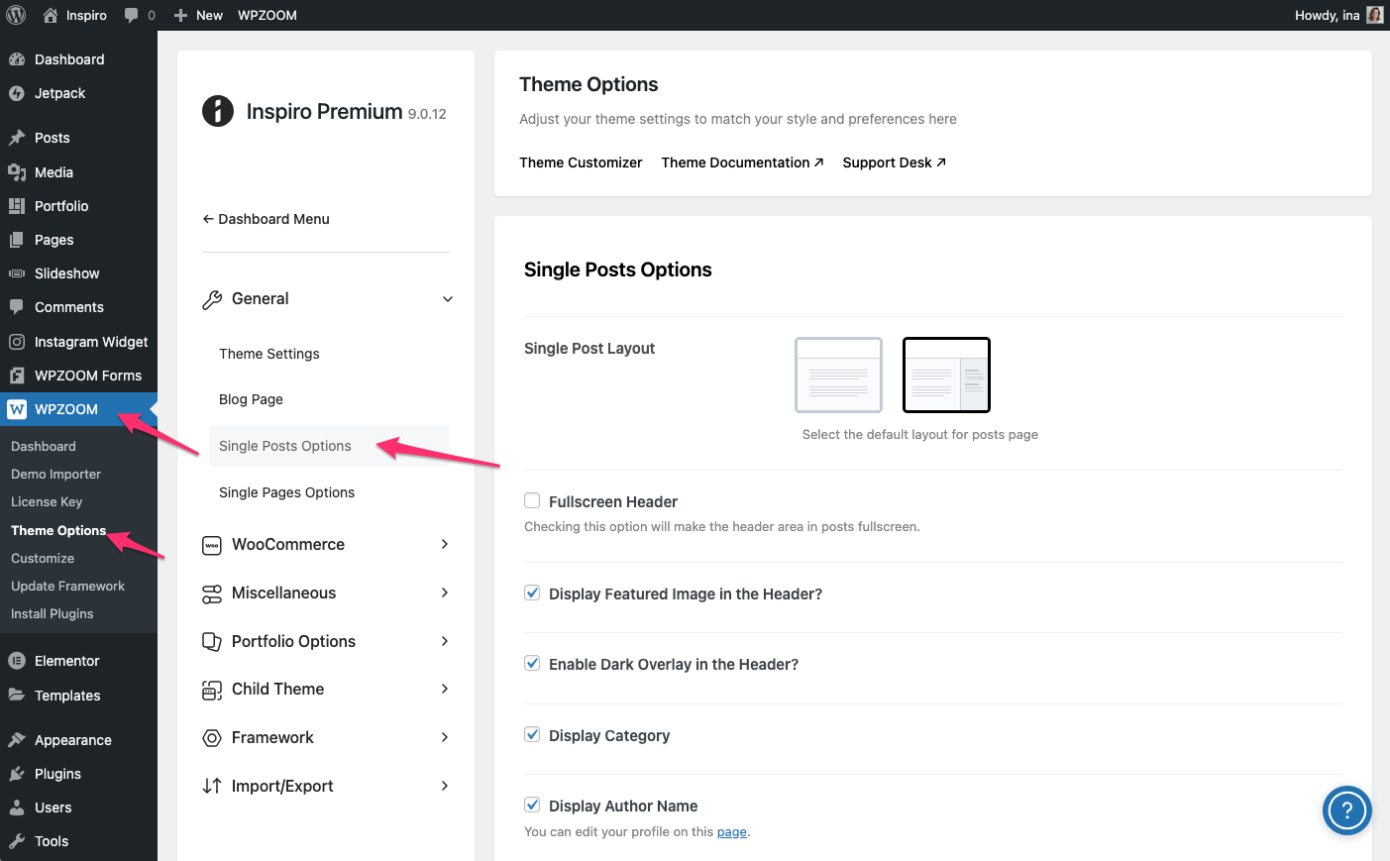
Task: Expand the Import/Export section arrow
Action: [445, 786]
